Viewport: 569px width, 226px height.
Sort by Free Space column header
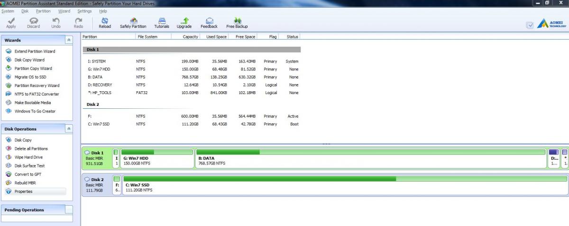[243, 36]
